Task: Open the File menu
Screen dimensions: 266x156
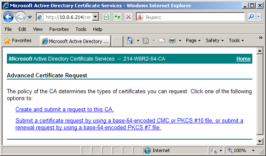Action: (x=8, y=29)
